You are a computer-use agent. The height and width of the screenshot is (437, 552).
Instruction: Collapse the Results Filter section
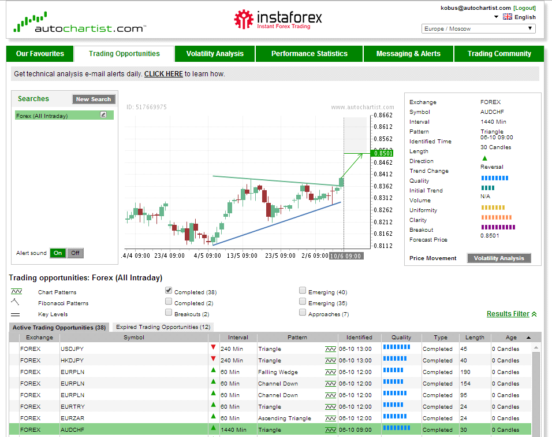click(512, 314)
